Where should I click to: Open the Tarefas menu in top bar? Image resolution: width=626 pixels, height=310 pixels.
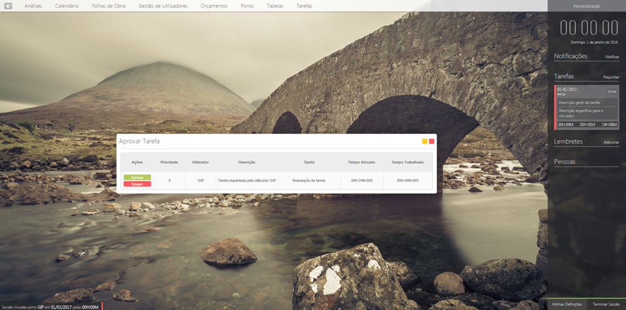click(x=304, y=6)
